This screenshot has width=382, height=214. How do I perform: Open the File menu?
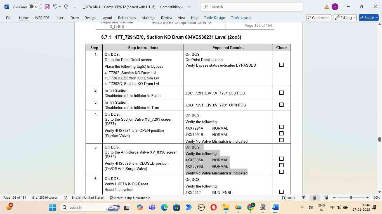click(9, 18)
